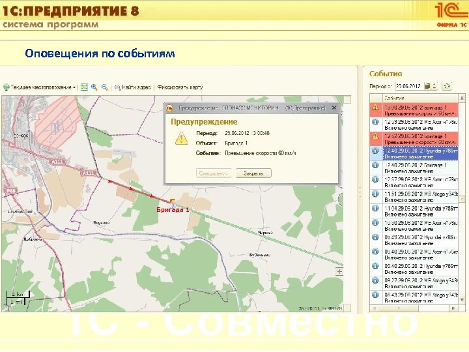Click the info icon of the 12:40 Hyundai event
The width and height of the screenshot is (469, 352).
(x=375, y=151)
